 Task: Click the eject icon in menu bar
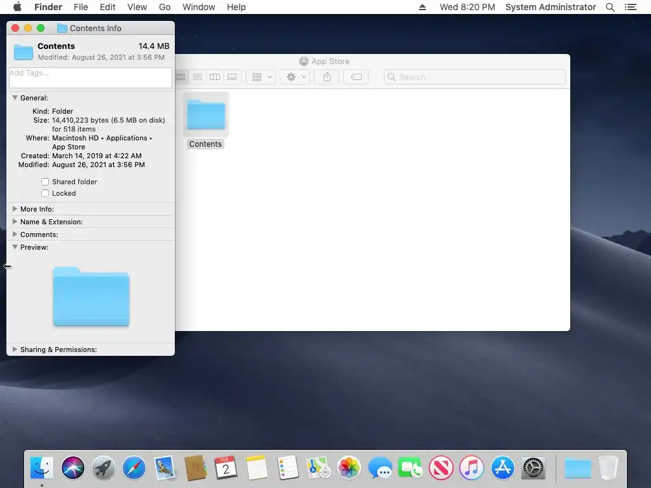(422, 7)
